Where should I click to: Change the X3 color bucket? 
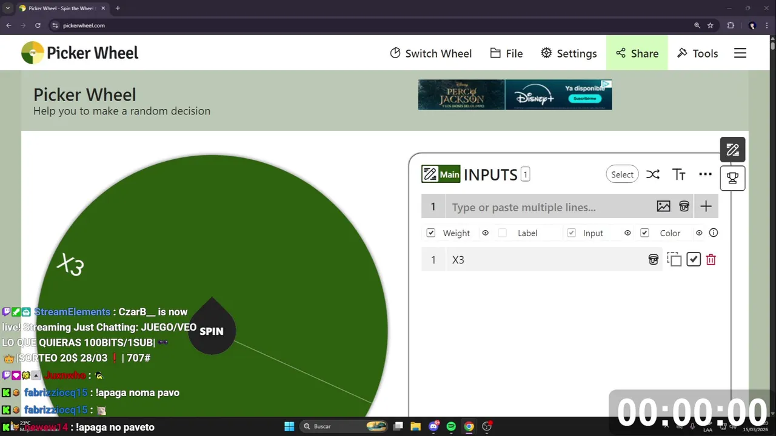point(654,259)
